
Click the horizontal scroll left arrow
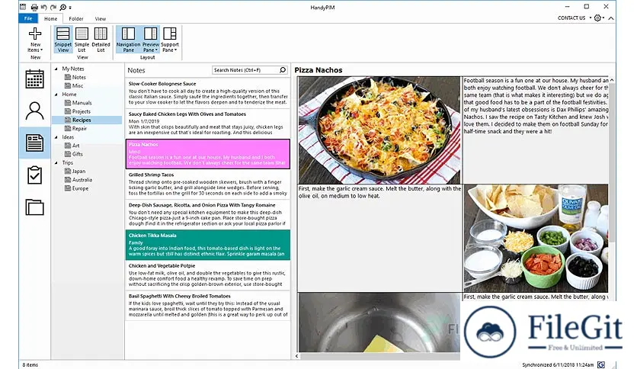pyautogui.click(x=296, y=356)
